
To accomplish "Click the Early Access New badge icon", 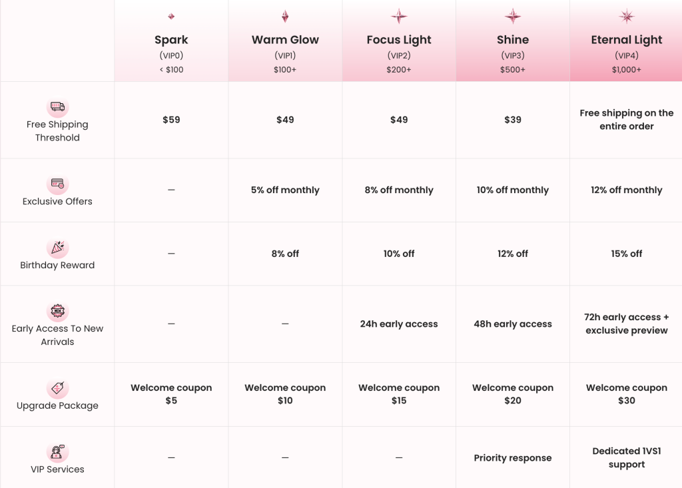I will tap(57, 311).
